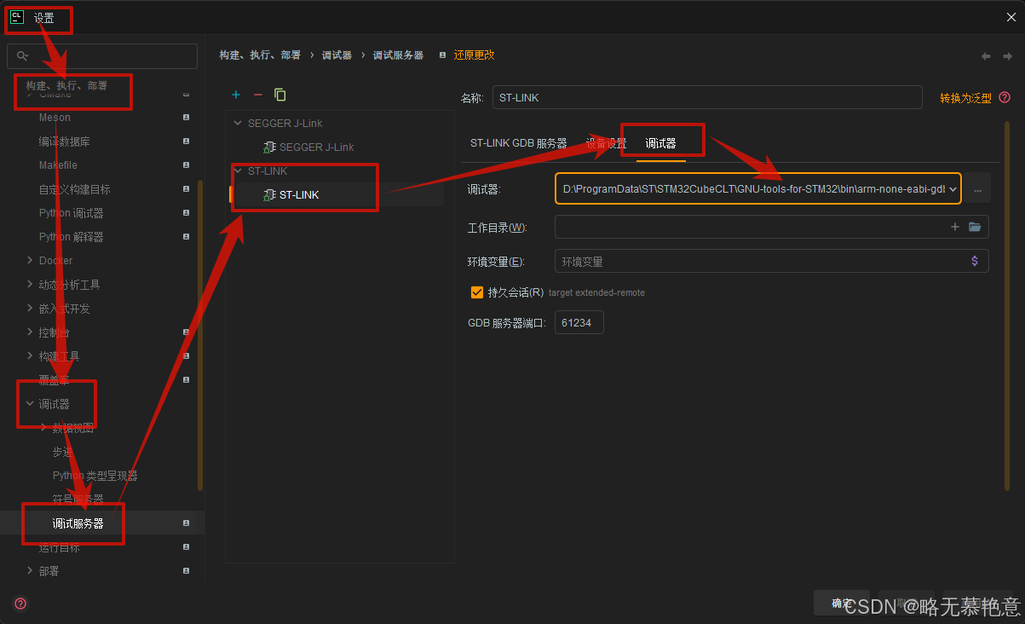Image resolution: width=1025 pixels, height=624 pixels.
Task: Open the Makefile settings page
Action: [x=58, y=165]
